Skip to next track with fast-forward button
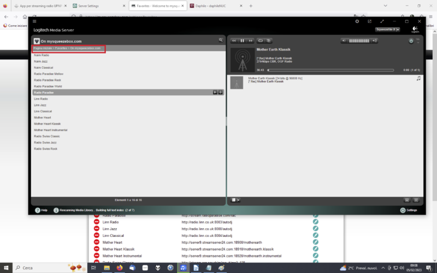The height and width of the screenshot is (273, 437). (250, 40)
